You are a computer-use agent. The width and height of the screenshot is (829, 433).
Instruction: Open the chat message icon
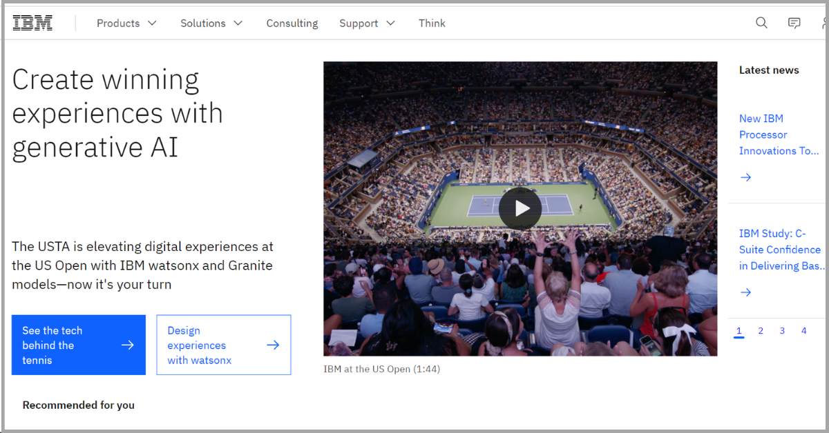pos(794,23)
